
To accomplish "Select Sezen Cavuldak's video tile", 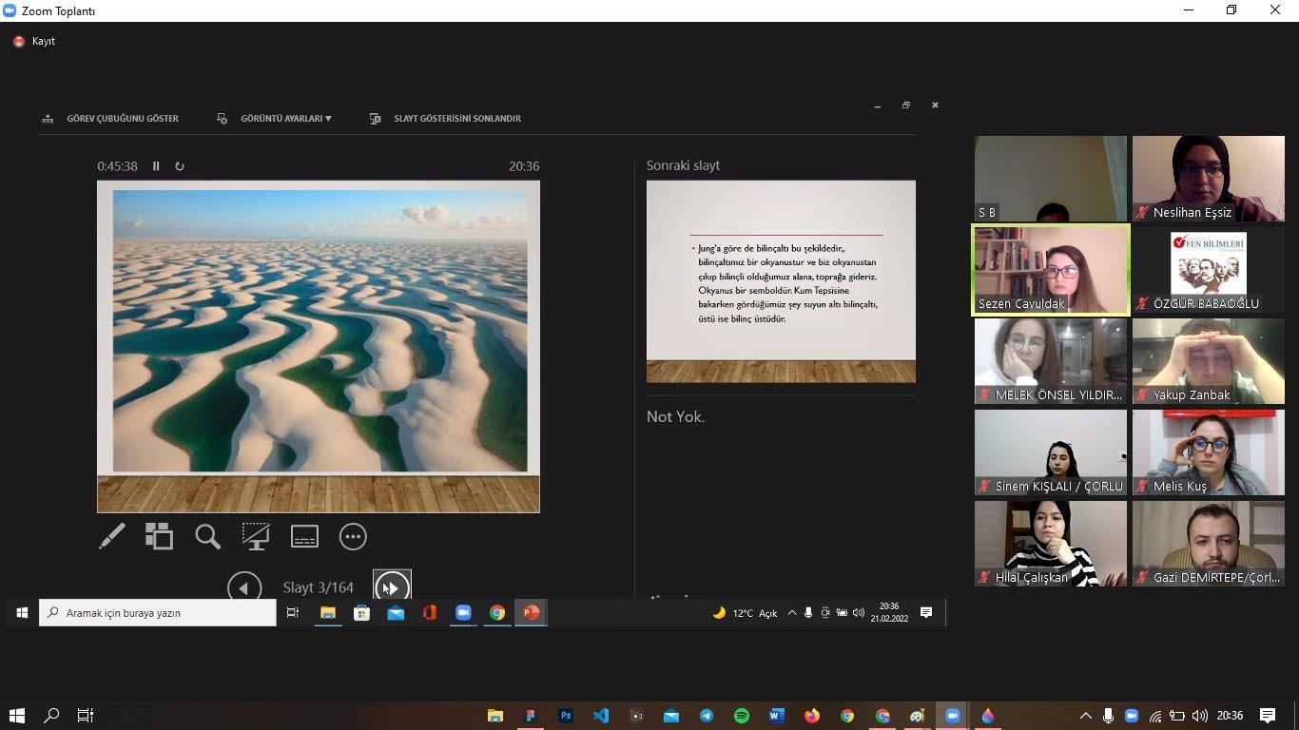I will pos(1051,270).
